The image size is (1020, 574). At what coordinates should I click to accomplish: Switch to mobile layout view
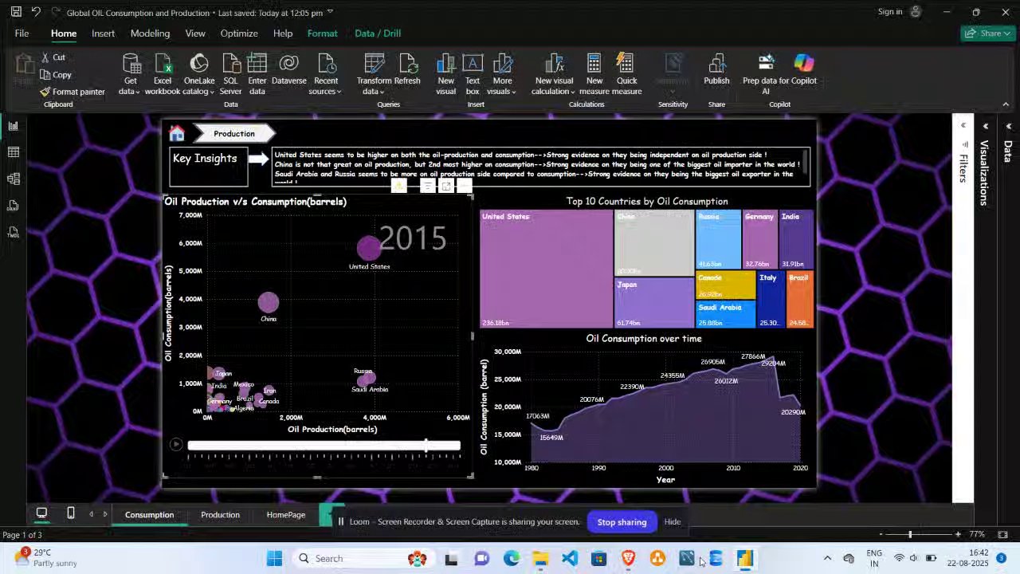[71, 513]
